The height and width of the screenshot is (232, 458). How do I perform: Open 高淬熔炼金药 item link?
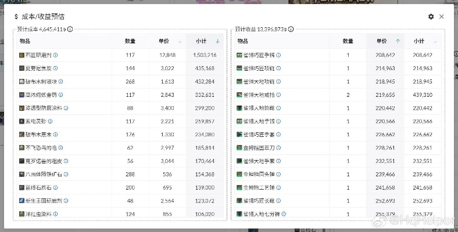[40, 95]
